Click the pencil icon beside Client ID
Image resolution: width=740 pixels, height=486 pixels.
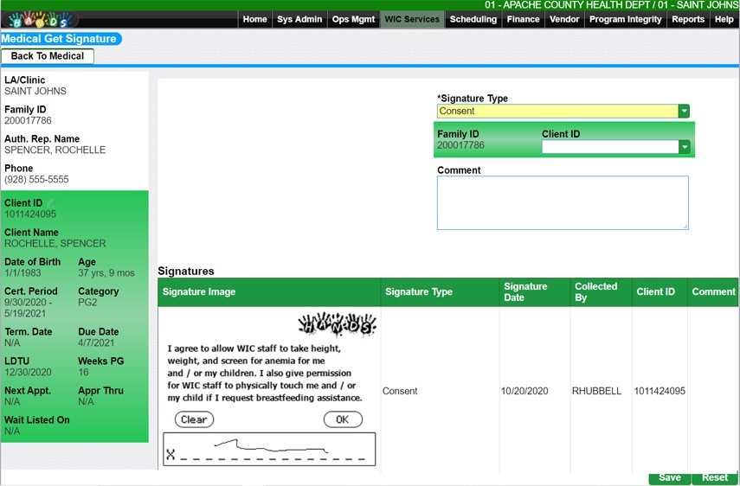(50, 203)
